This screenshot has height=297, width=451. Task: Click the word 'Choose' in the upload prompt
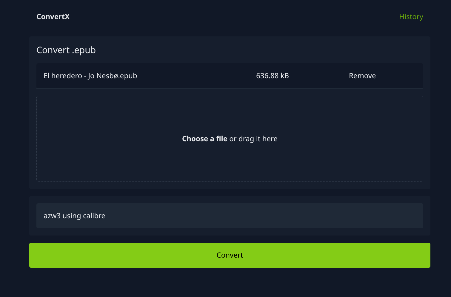[195, 139]
